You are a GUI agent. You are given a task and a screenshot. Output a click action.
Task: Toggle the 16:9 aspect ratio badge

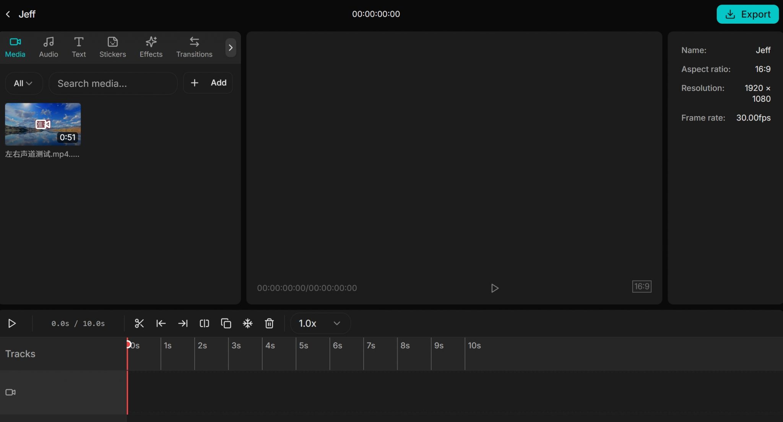[x=642, y=286]
